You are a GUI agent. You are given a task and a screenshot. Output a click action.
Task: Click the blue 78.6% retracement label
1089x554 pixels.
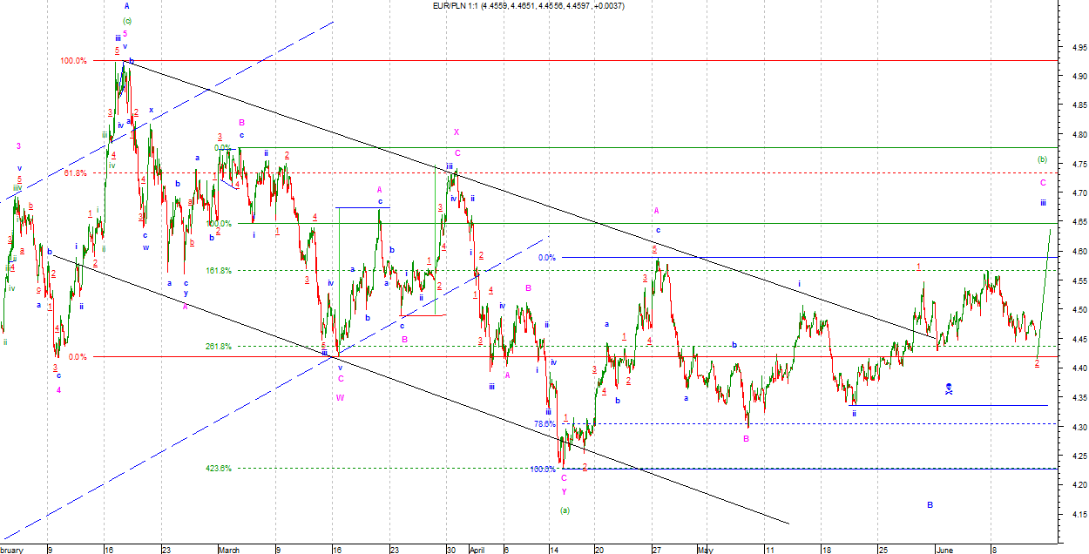[544, 424]
